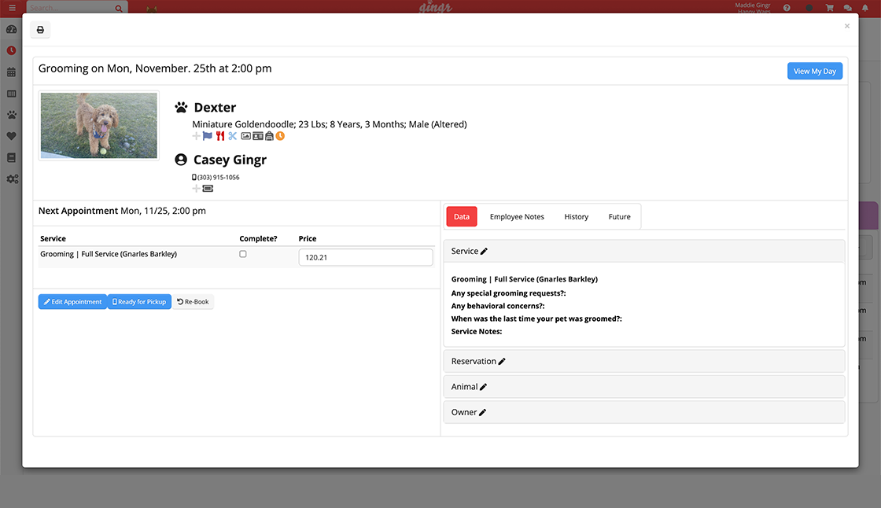Select the orange clock icon in Dexter's icon row

tap(280, 136)
